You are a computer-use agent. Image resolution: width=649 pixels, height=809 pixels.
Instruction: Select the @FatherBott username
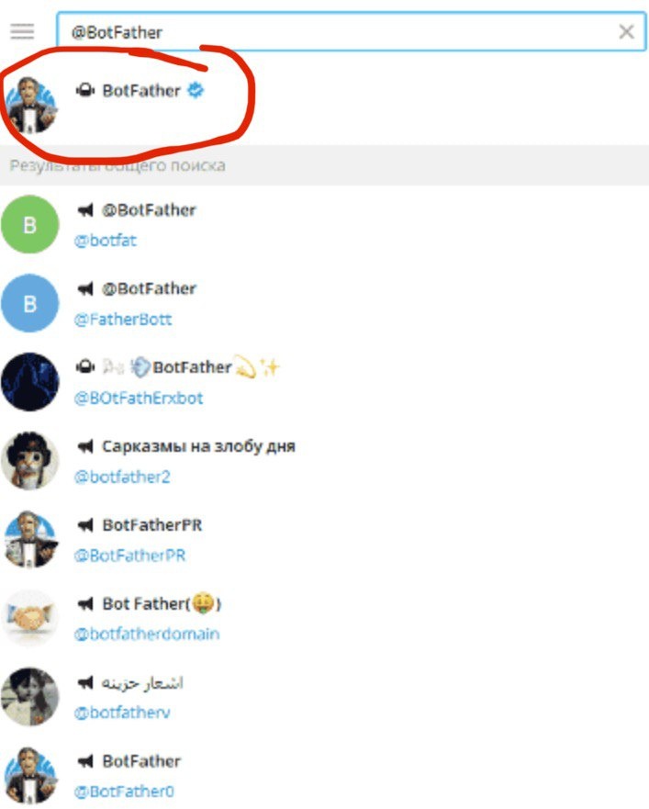pyautogui.click(x=123, y=320)
